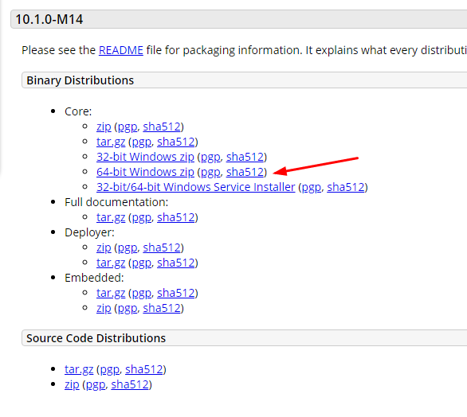The width and height of the screenshot is (467, 417).
Task: Open pgp signature for Core zip
Action: tap(128, 127)
